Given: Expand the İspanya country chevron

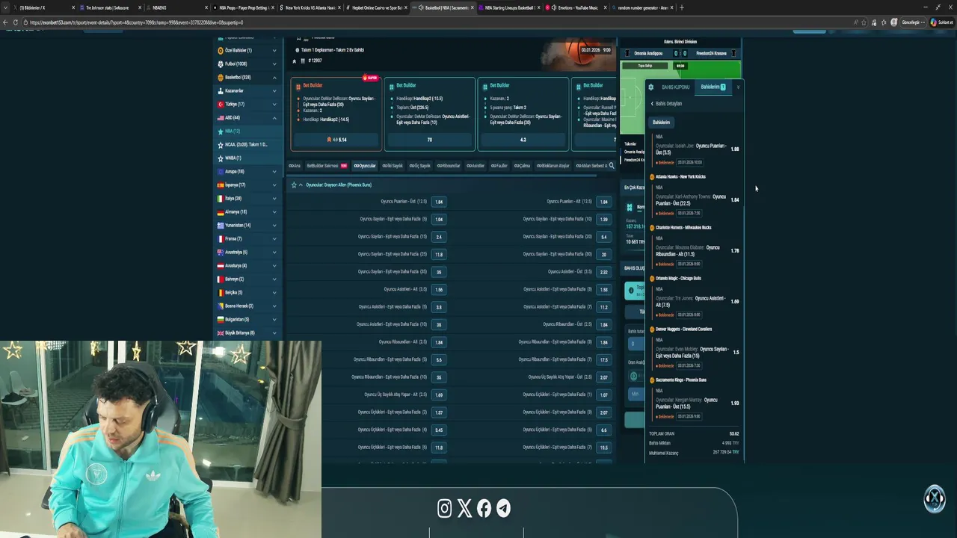Looking at the screenshot, I should pyautogui.click(x=274, y=185).
